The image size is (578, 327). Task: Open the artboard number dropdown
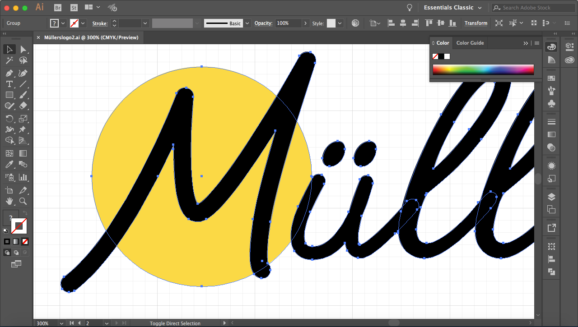pyautogui.click(x=106, y=323)
